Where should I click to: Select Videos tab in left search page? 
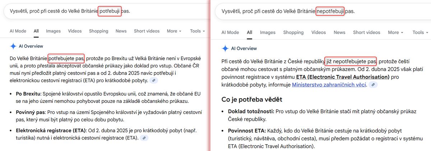(75, 31)
